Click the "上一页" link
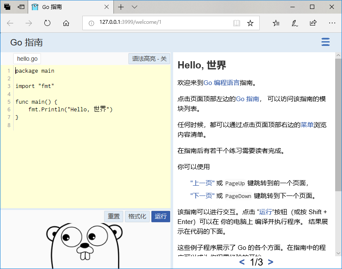342x269 pixels. coord(202,183)
